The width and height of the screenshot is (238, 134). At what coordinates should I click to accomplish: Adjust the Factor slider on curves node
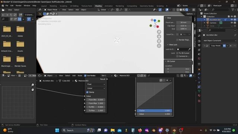point(154,111)
